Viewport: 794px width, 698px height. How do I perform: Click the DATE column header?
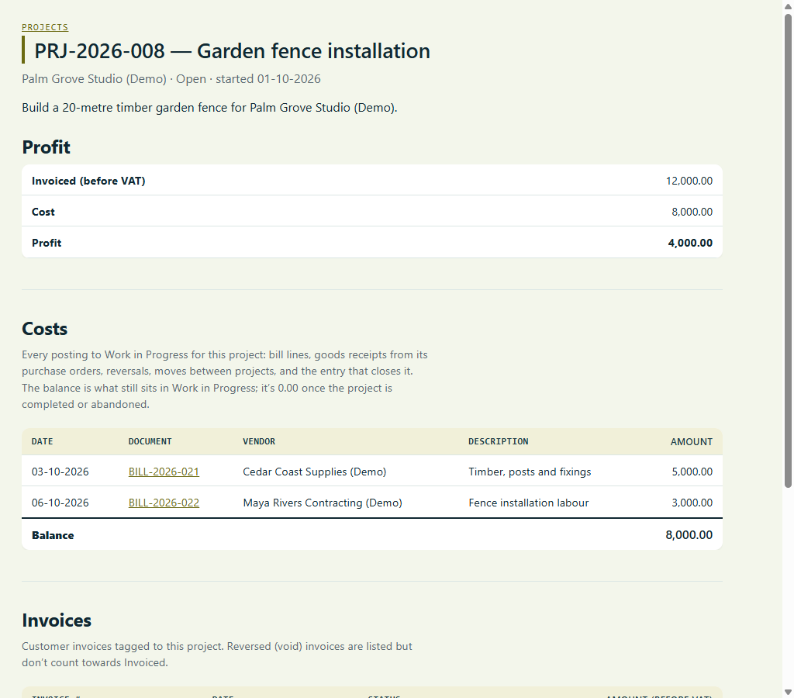(x=42, y=442)
